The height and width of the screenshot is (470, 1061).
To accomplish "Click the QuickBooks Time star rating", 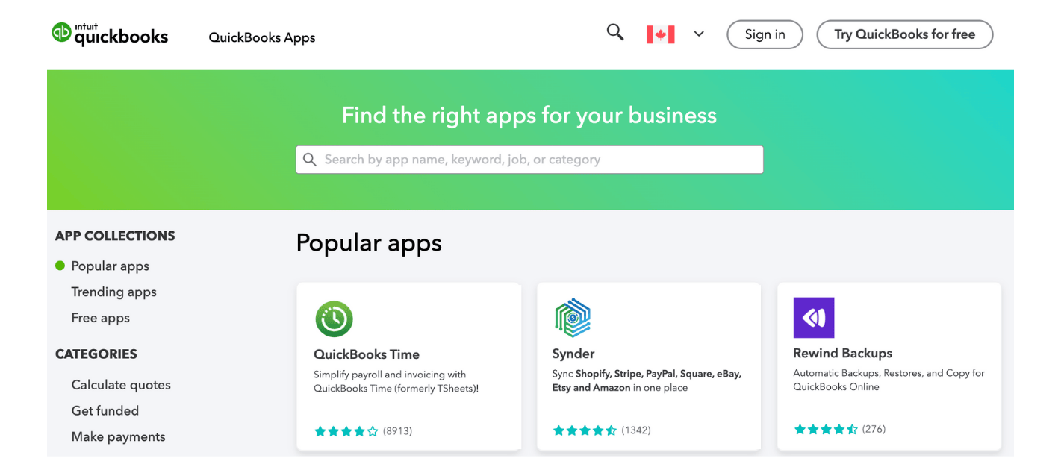I will 346,431.
